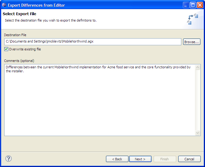Maximize the Export Differences window

pyautogui.click(x=193, y=5)
